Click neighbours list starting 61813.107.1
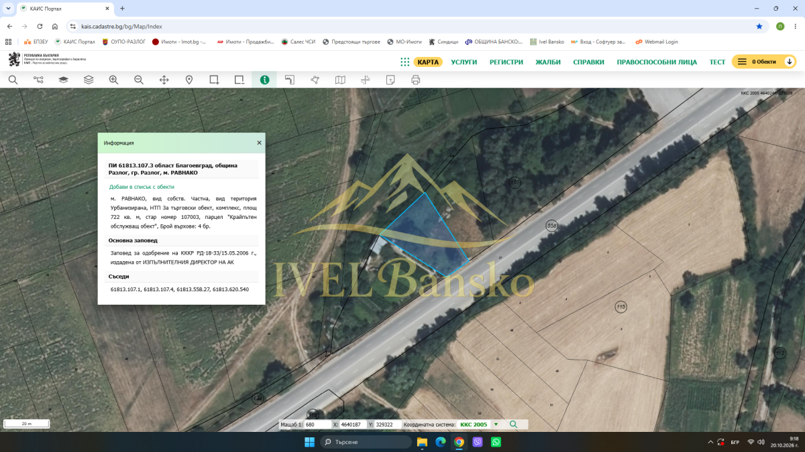 180,289
